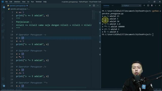This screenshot has height=91, width=162.
Task: Click errors and warnings in status bar
Action: (19, 90)
